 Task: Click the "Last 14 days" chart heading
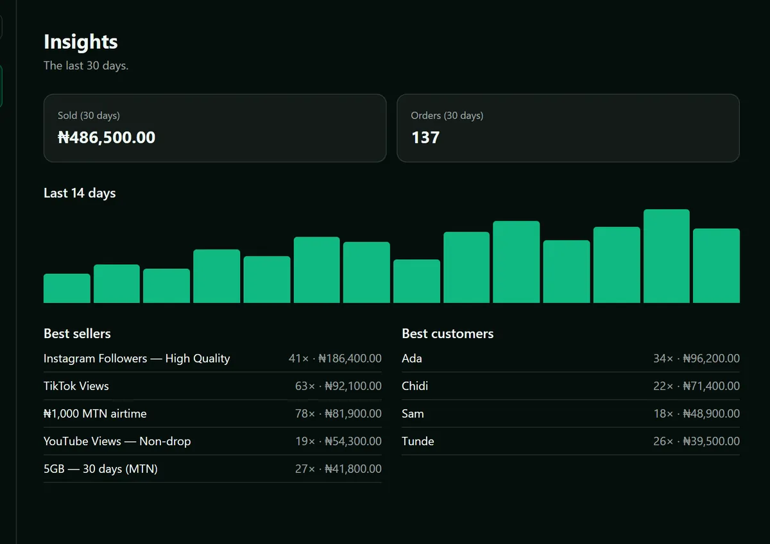(80, 193)
